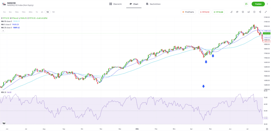
Task: Click the Apr label on time axis
Action: [x=191, y=129]
